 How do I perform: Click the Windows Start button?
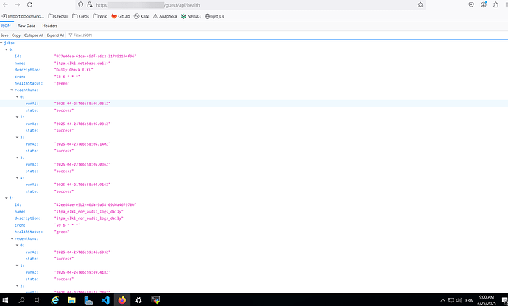click(x=7, y=300)
